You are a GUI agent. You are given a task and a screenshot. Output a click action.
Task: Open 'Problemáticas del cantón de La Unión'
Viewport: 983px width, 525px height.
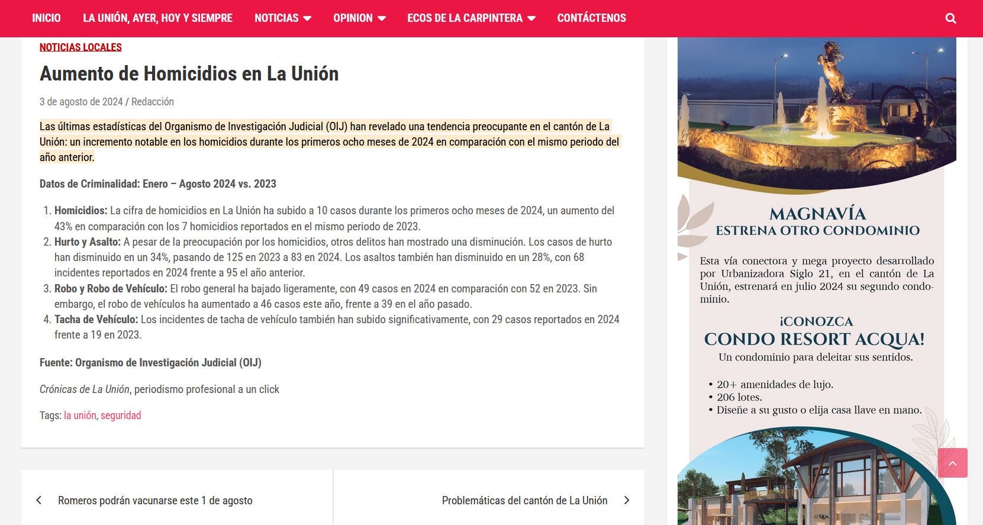(x=524, y=501)
